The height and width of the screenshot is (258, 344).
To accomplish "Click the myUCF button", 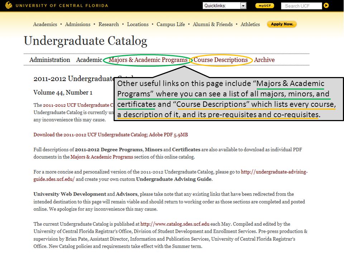I will [264, 6].
